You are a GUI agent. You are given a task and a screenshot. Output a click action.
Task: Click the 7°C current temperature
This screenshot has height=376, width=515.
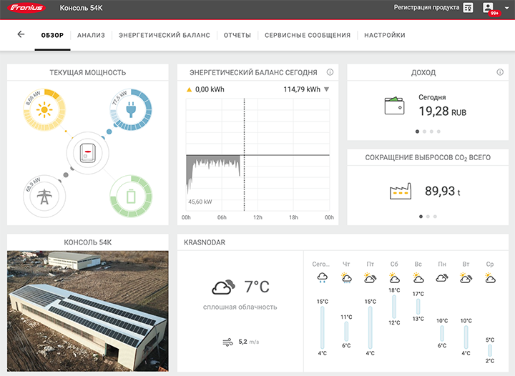click(x=257, y=287)
